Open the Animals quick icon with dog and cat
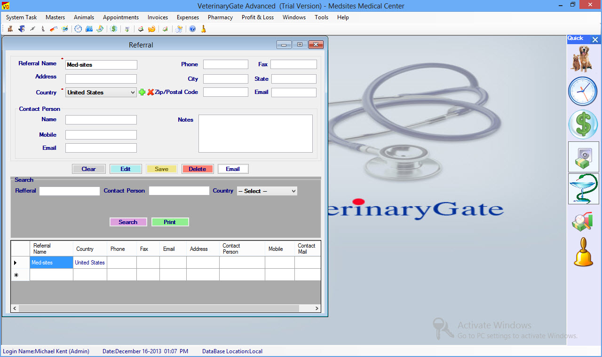This screenshot has width=602, height=357. point(583,59)
